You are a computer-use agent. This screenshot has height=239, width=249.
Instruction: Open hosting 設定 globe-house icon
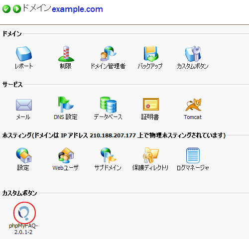tap(24, 155)
